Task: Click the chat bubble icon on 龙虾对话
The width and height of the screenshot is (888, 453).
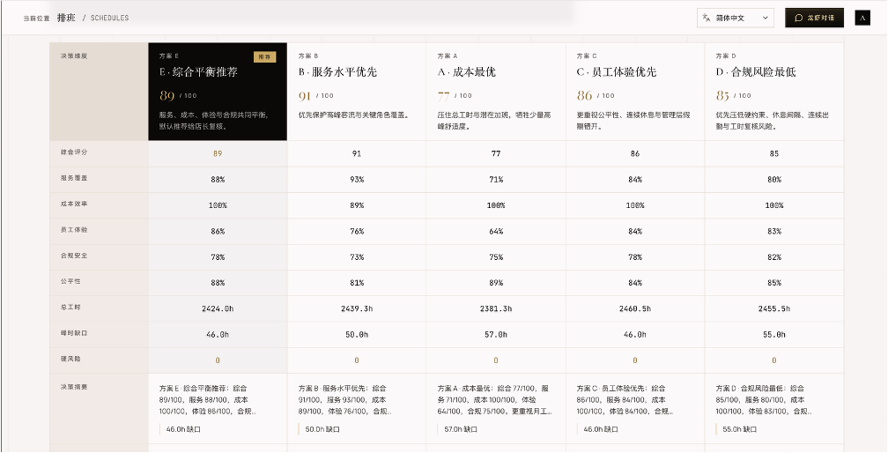Action: coord(798,18)
